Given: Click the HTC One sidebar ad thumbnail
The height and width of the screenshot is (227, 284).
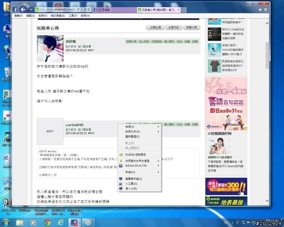Looking at the screenshot, I should click(x=214, y=34).
